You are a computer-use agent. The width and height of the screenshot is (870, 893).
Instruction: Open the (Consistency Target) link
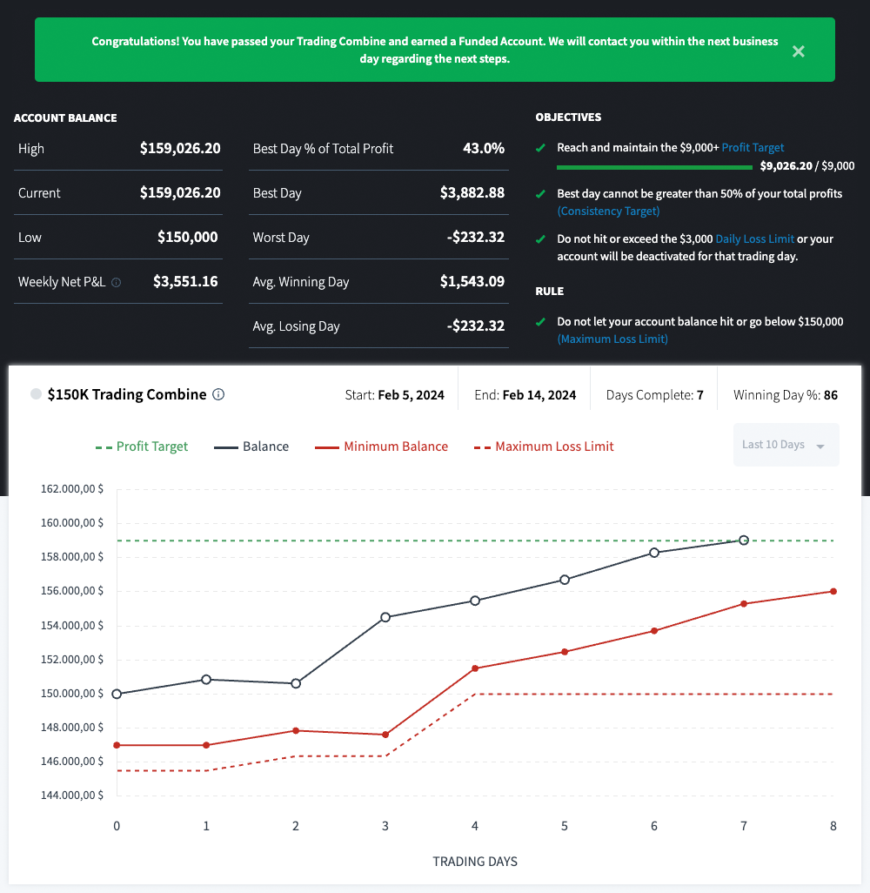tap(608, 211)
